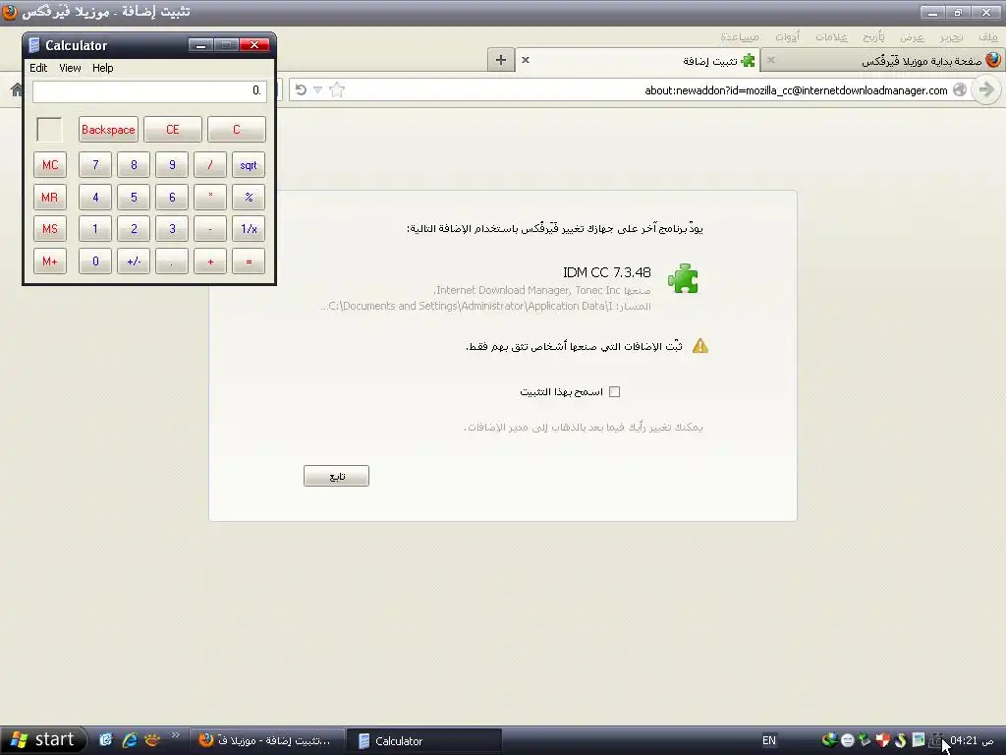The height and width of the screenshot is (755, 1006).
Task: Click the forward arrow navigation button
Action: pyautogui.click(x=986, y=89)
